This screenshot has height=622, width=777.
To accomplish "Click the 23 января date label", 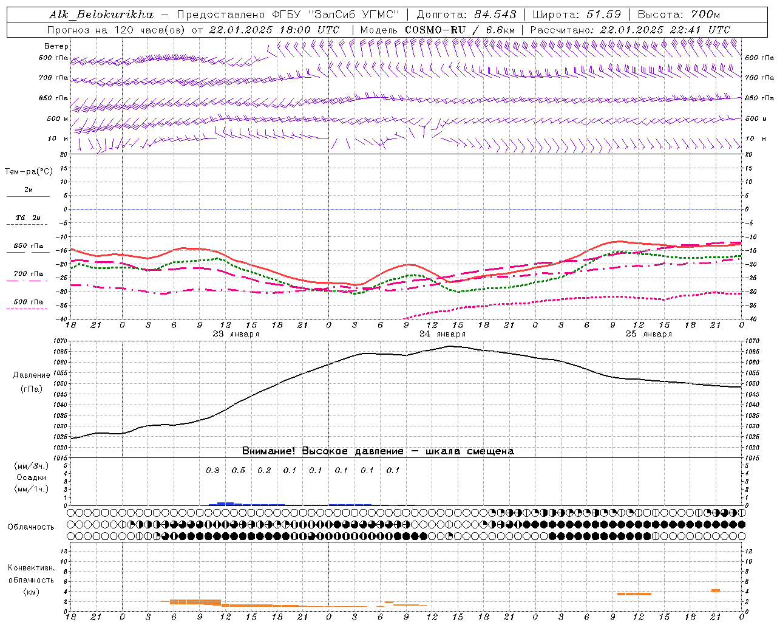I will 236,334.
